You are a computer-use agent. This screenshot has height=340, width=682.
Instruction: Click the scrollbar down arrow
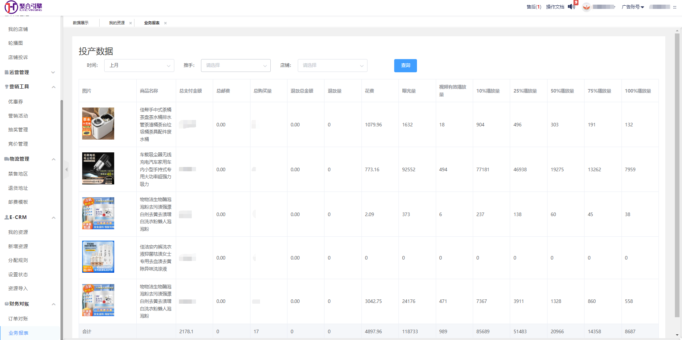677,335
